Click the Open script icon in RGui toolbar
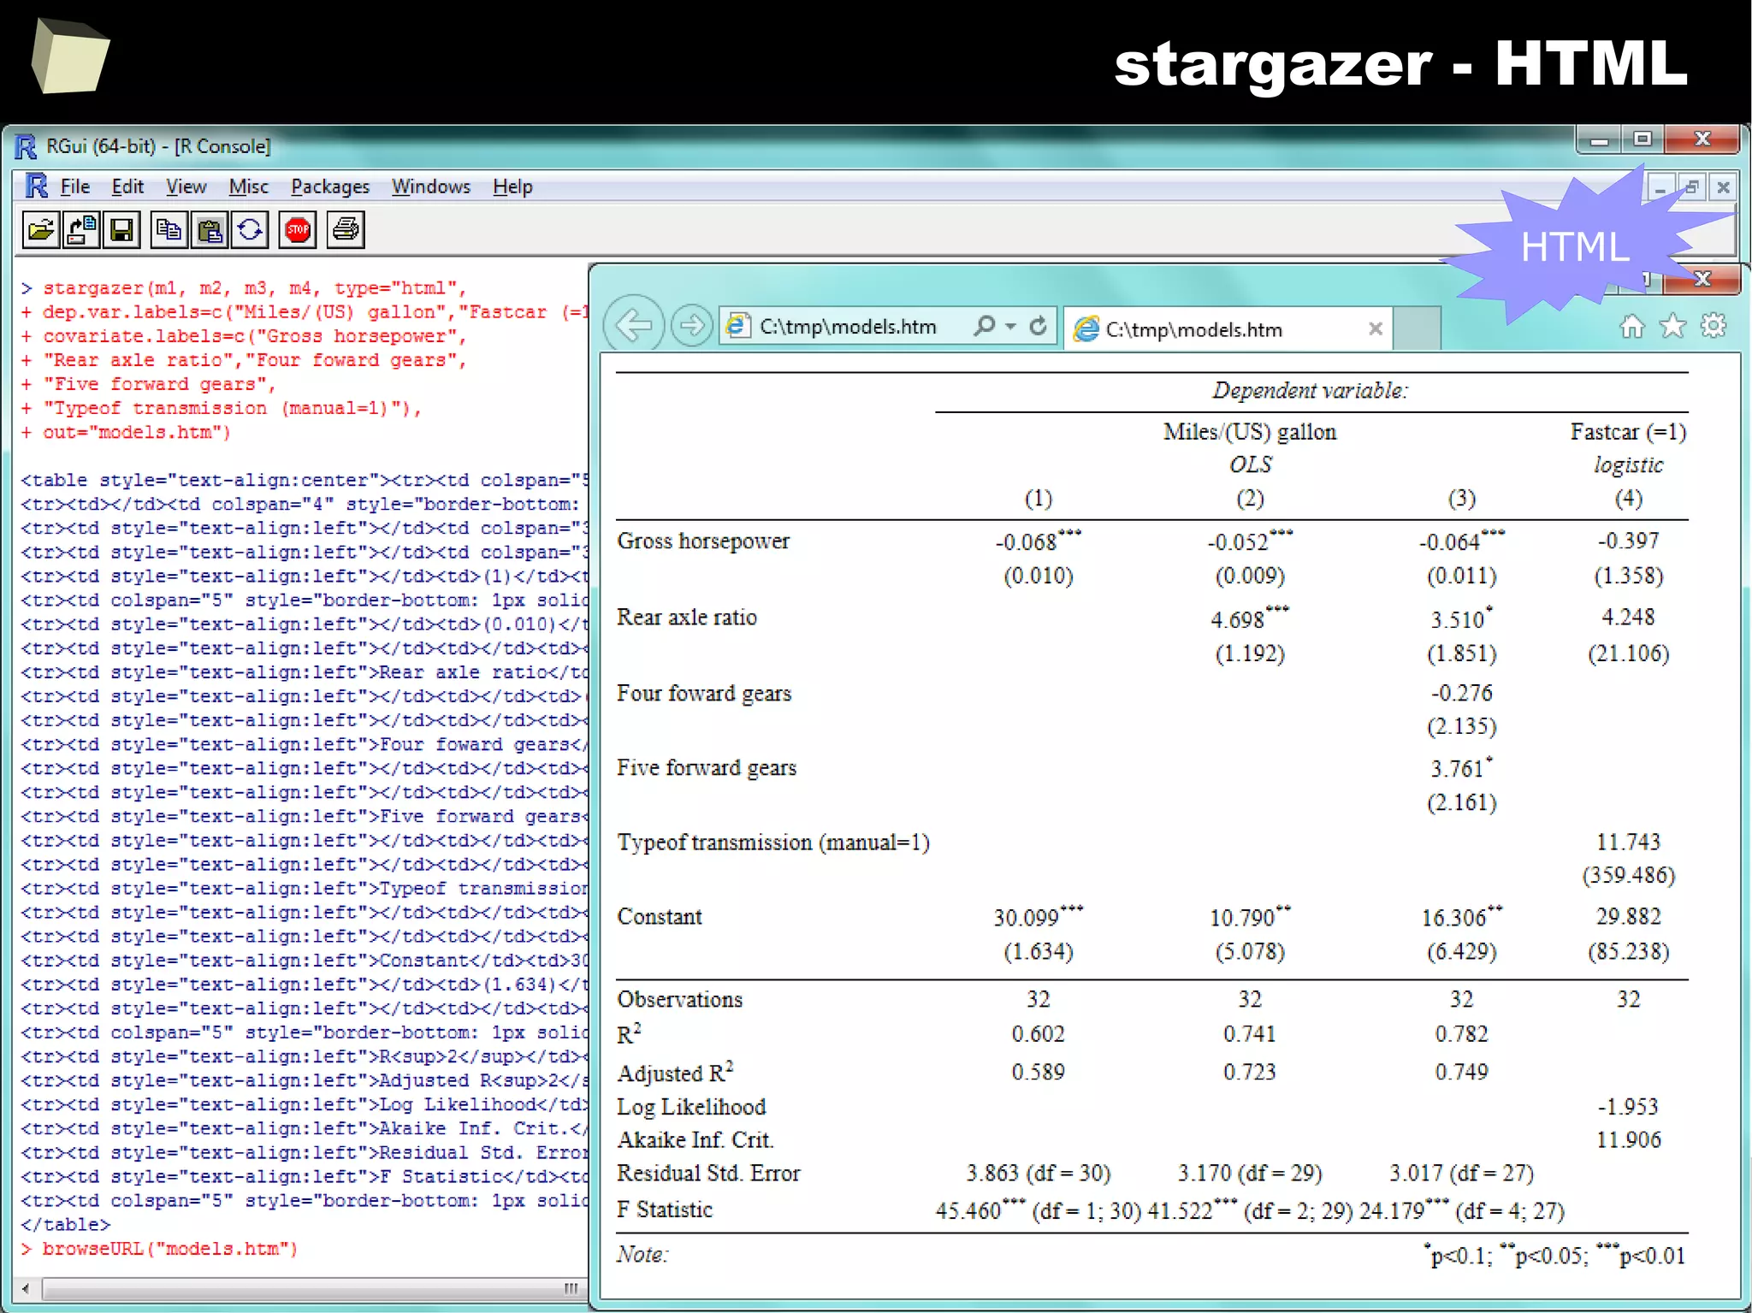Viewport: 1752px width, 1313px height. 40,229
